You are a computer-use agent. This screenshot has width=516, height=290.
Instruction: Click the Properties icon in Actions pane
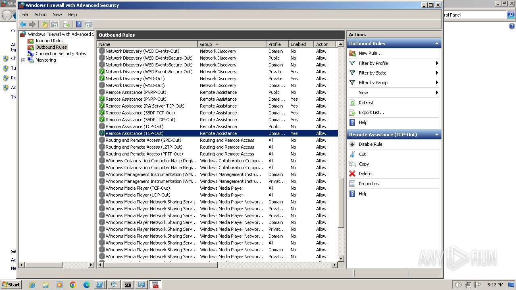tap(352, 184)
